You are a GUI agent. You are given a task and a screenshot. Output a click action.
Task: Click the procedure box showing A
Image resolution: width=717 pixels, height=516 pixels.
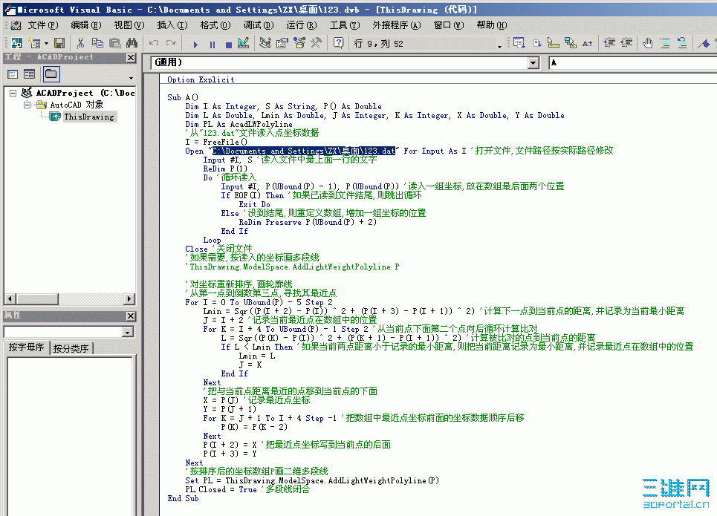pos(632,62)
